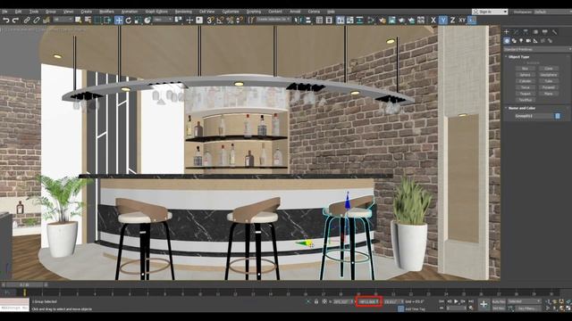Viewport: 572px width, 321px height.
Task: Click the Bind to Space Warp icon
Action: [x=46, y=21]
